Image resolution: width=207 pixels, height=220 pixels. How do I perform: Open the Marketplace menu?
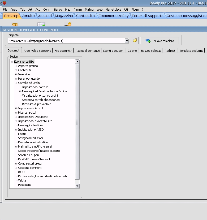tap(113, 10)
